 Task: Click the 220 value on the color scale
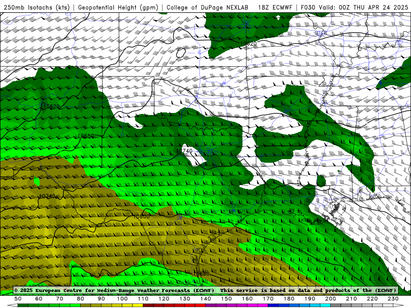click(x=372, y=299)
